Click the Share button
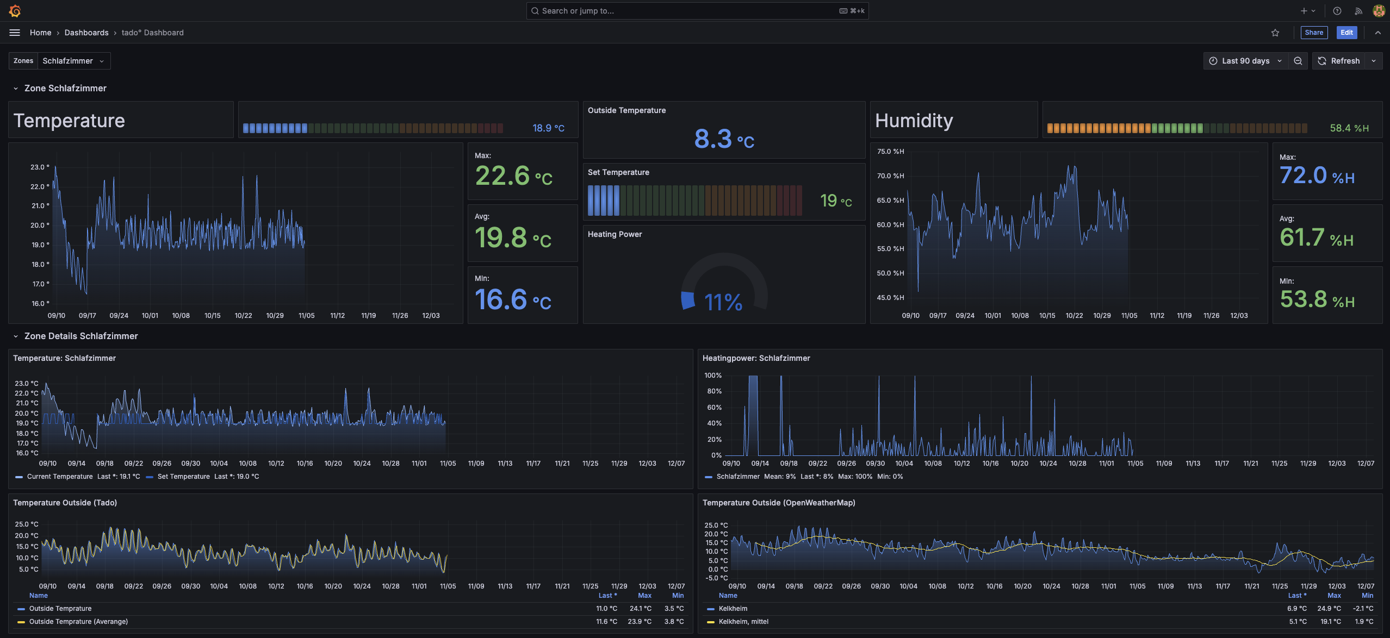1390x638 pixels. [1314, 33]
